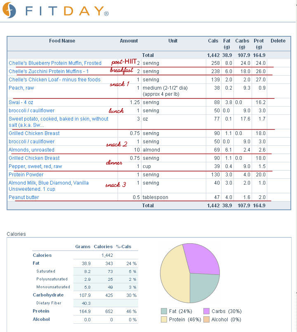Click the 130 calories cell for Protein Powder

[x=215, y=175]
